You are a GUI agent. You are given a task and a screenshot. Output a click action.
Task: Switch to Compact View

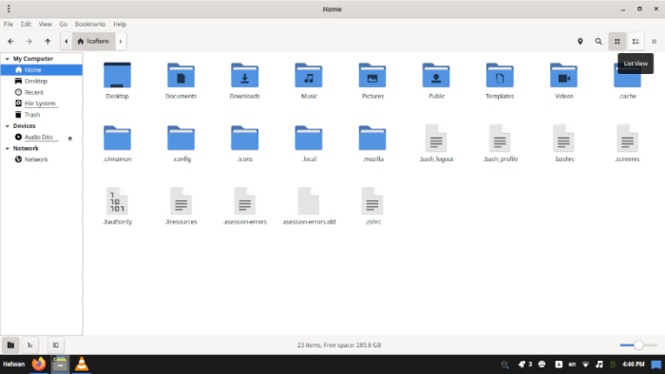click(x=654, y=41)
